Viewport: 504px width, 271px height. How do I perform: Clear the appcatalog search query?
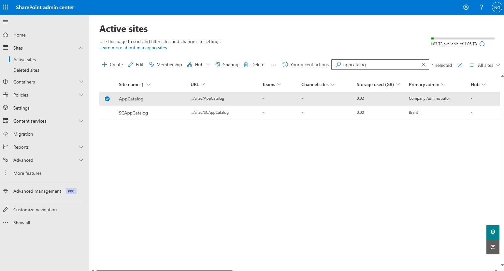[423, 64]
